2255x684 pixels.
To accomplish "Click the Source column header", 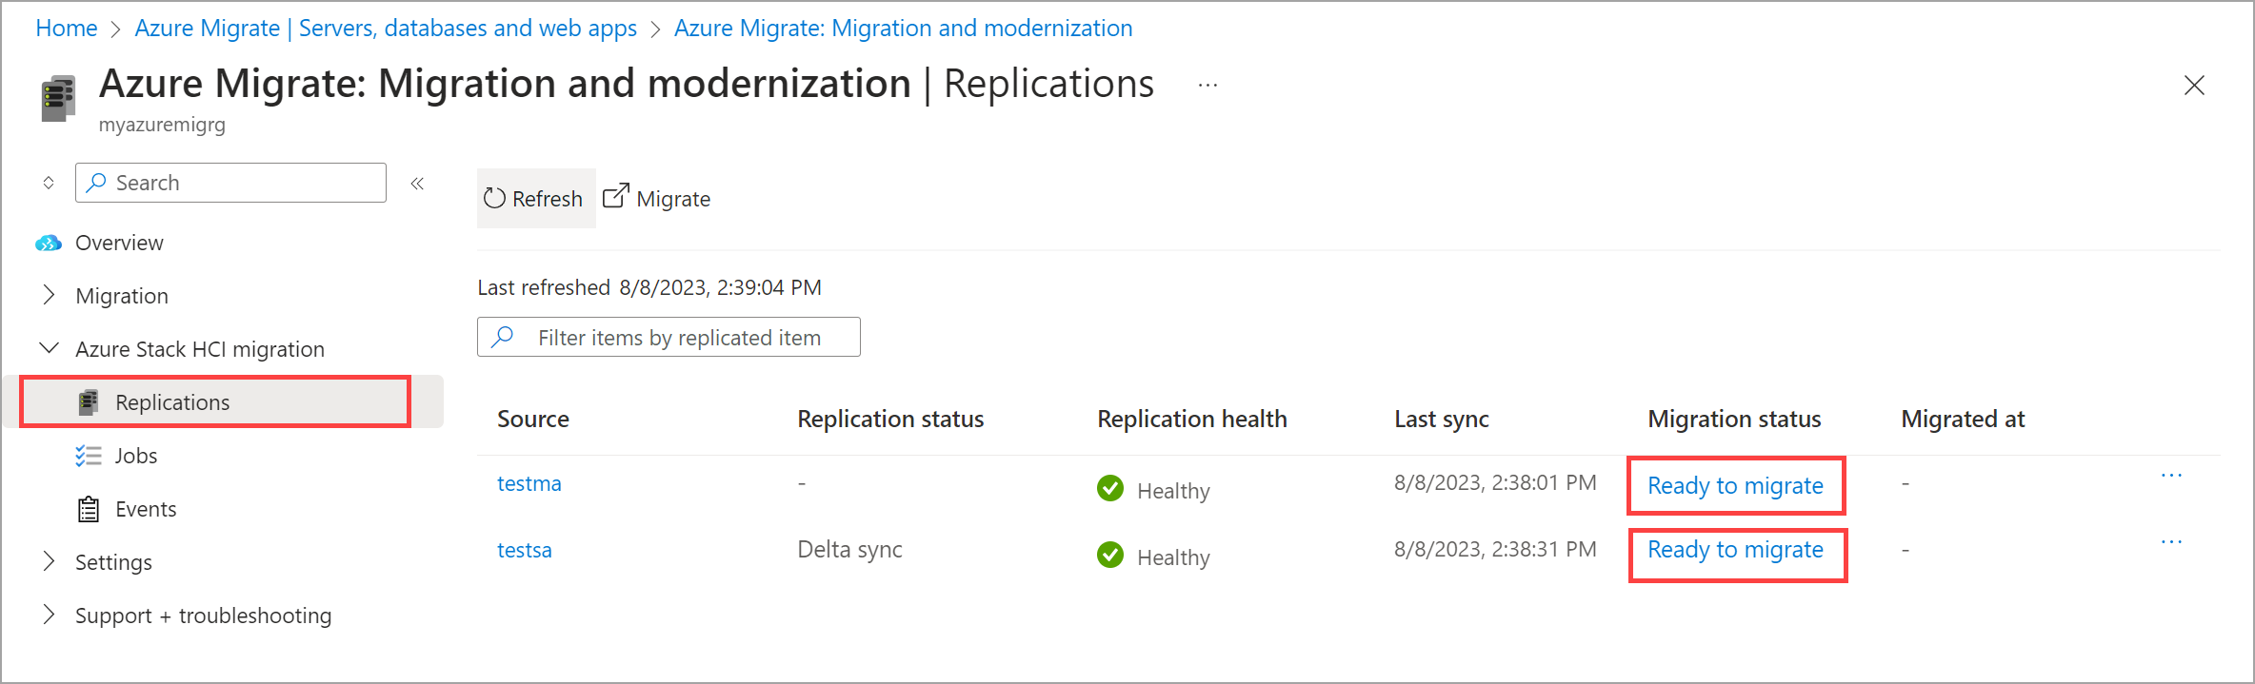I will 533,419.
